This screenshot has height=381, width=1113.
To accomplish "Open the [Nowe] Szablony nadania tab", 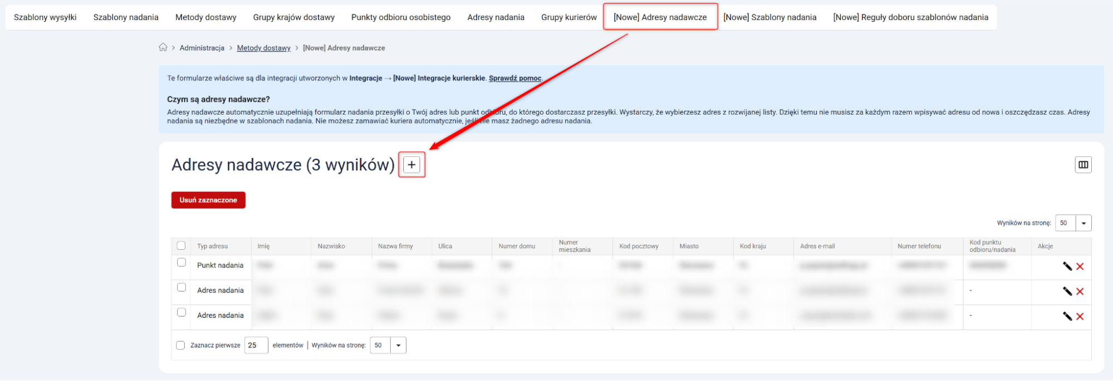I will 769,17.
